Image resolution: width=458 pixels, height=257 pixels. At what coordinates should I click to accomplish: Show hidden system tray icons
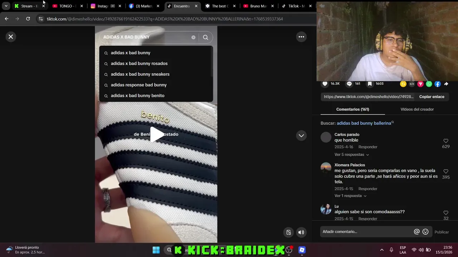382,250
